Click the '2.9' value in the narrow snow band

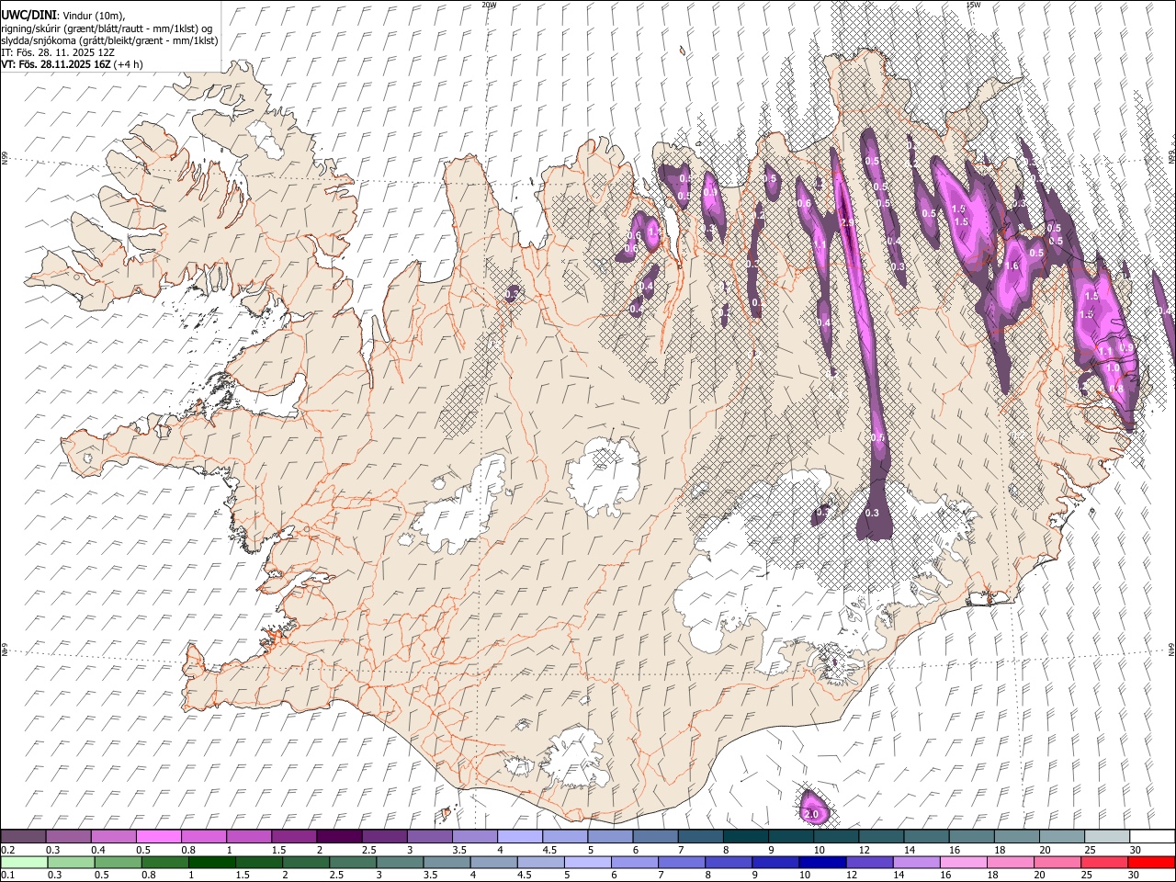coord(847,222)
